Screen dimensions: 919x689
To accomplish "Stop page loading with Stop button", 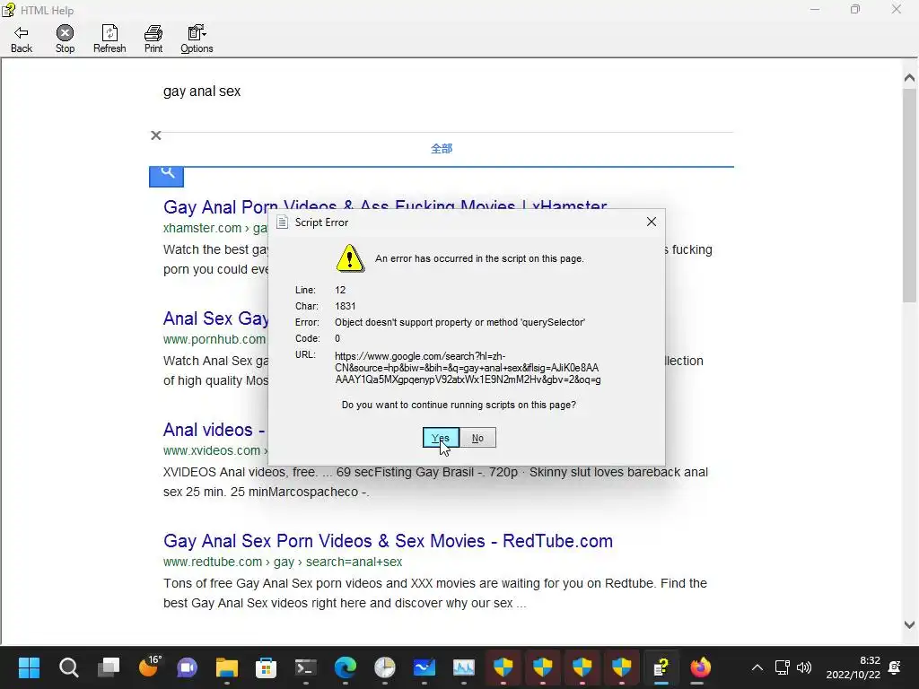I will click(65, 39).
